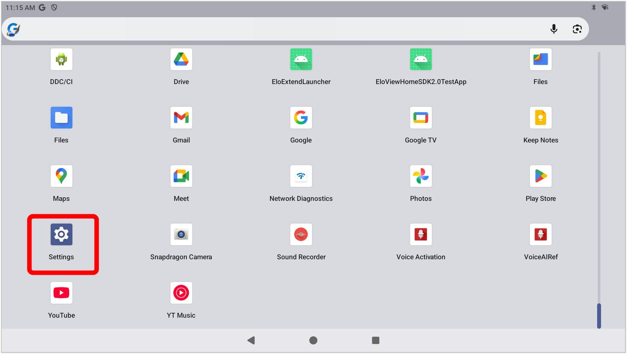This screenshot has height=354, width=627.
Task: Tap the Bluetooth status bar icon
Action: tap(594, 8)
